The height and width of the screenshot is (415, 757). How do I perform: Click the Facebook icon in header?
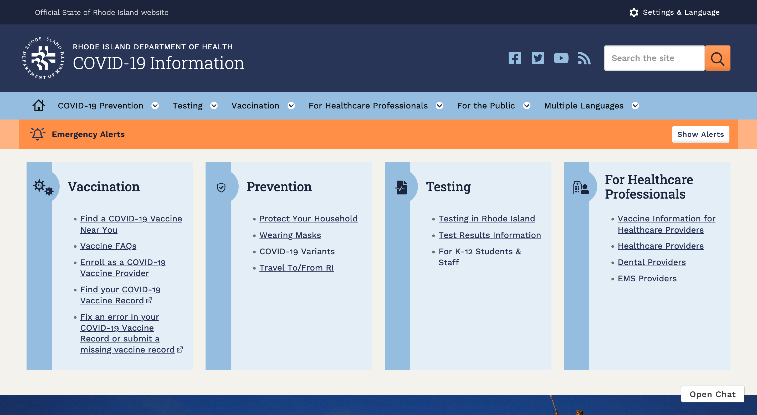coord(515,58)
